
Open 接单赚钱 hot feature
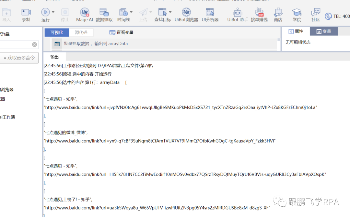pyautogui.click(x=259, y=15)
